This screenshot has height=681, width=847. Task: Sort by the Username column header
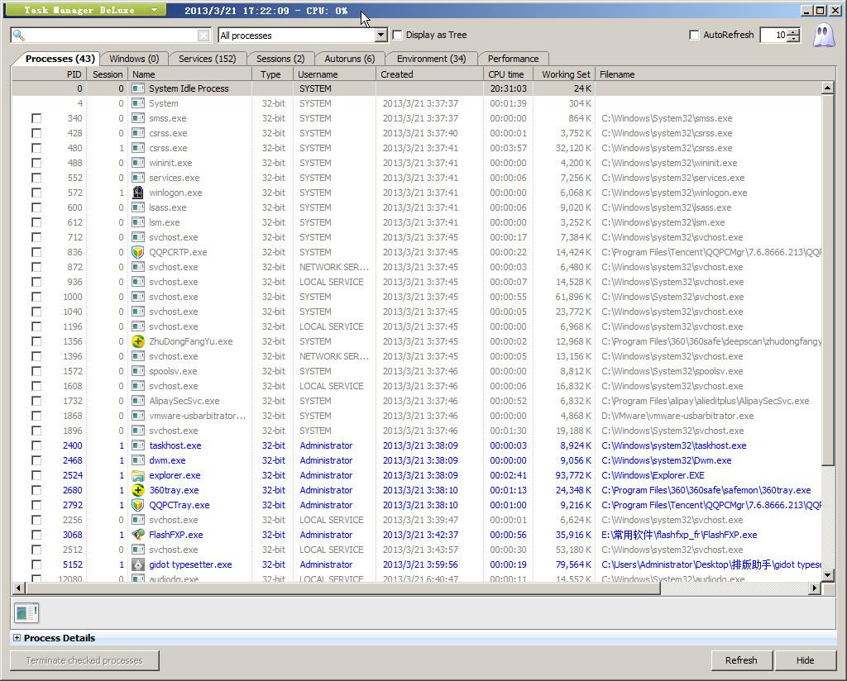point(334,74)
